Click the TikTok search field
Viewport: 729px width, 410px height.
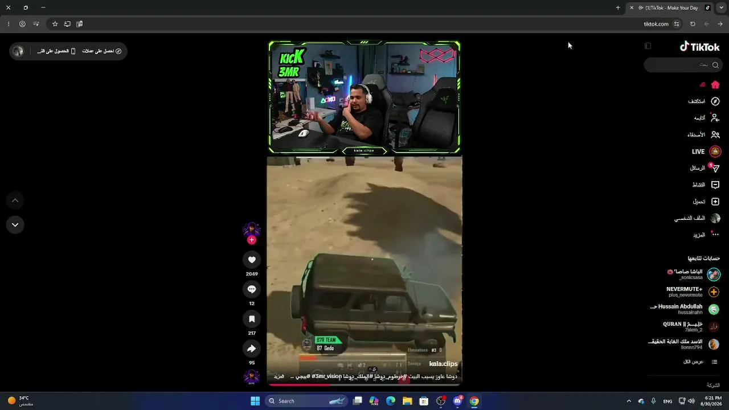coord(683,65)
